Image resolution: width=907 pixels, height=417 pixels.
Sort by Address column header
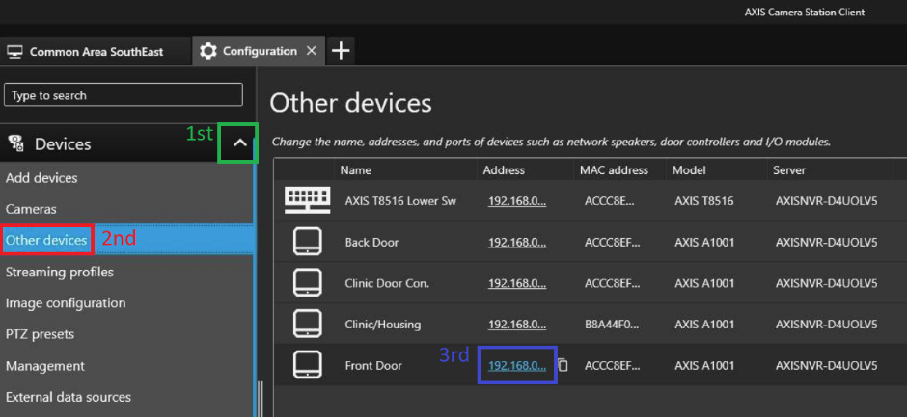(504, 170)
